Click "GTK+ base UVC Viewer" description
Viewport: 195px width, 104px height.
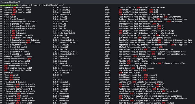coord(129,73)
